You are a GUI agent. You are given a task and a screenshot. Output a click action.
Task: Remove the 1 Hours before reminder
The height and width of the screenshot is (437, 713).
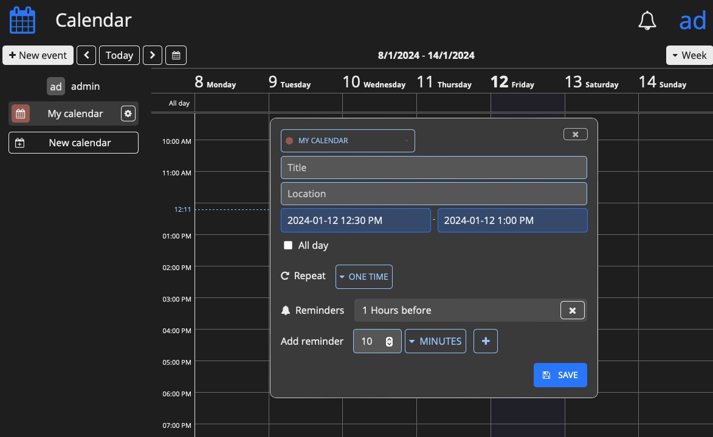(572, 310)
